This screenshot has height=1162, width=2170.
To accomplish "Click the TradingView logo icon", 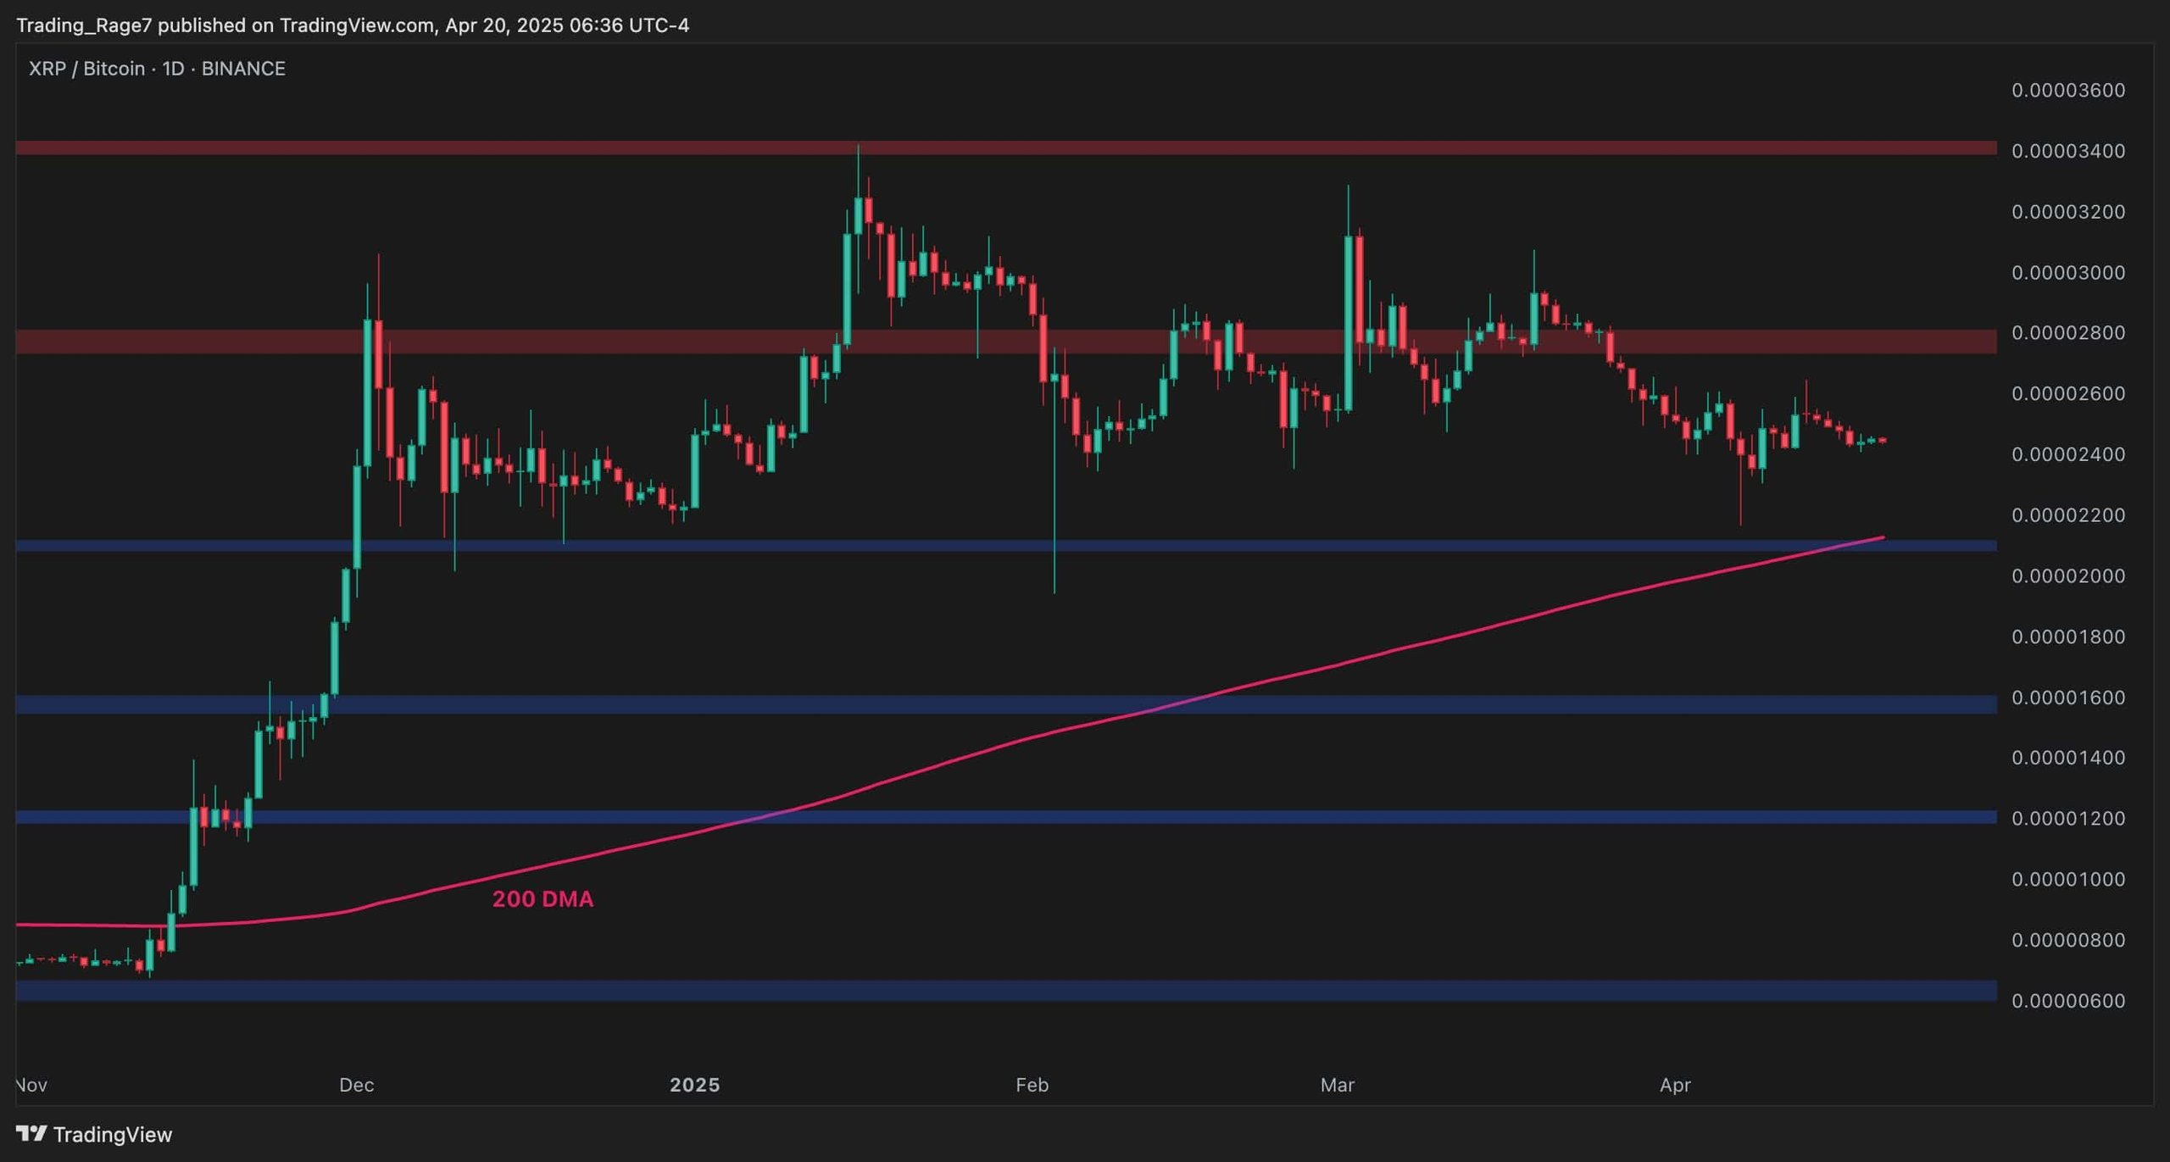I will 33,1134.
